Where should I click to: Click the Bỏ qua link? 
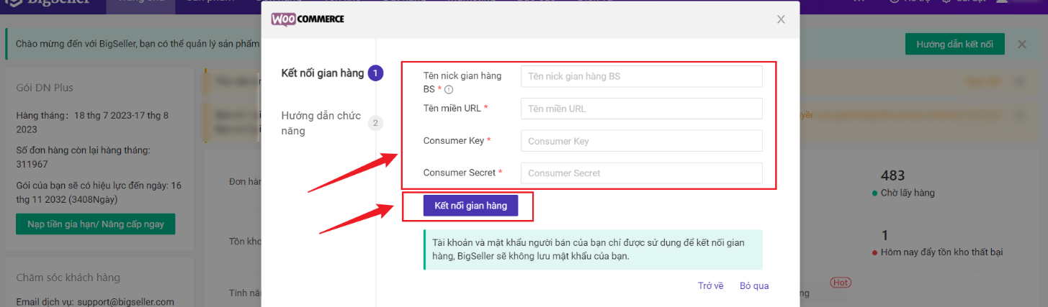pos(754,286)
